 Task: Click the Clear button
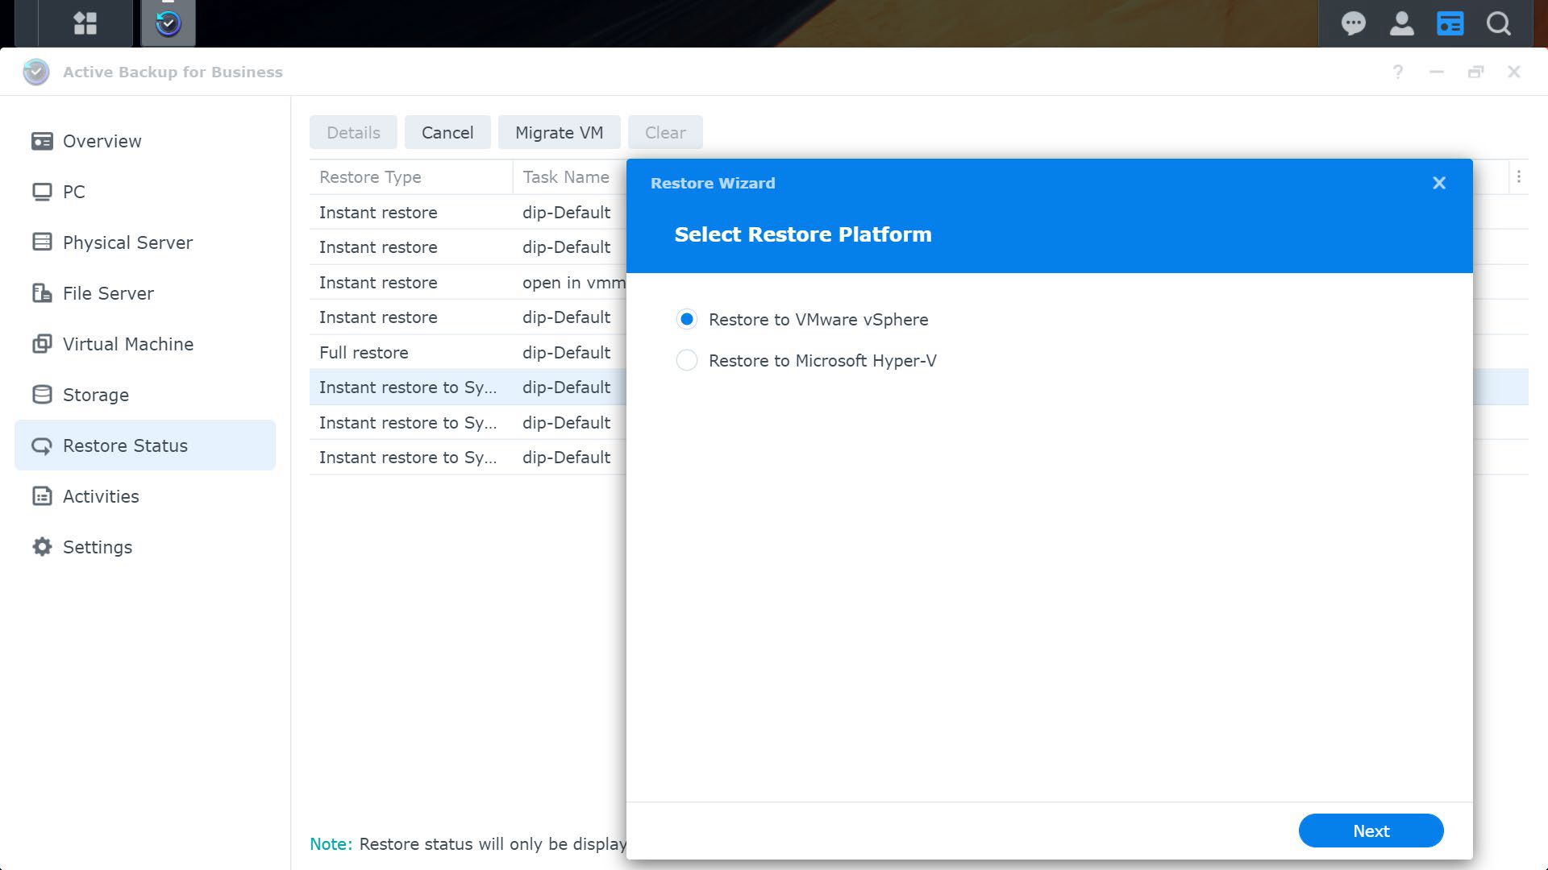pos(665,132)
